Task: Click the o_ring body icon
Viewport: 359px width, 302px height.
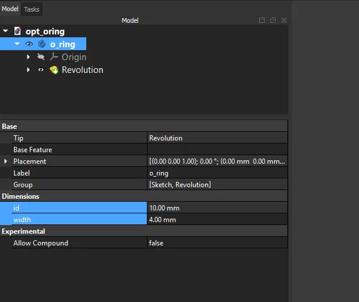Action: point(42,44)
